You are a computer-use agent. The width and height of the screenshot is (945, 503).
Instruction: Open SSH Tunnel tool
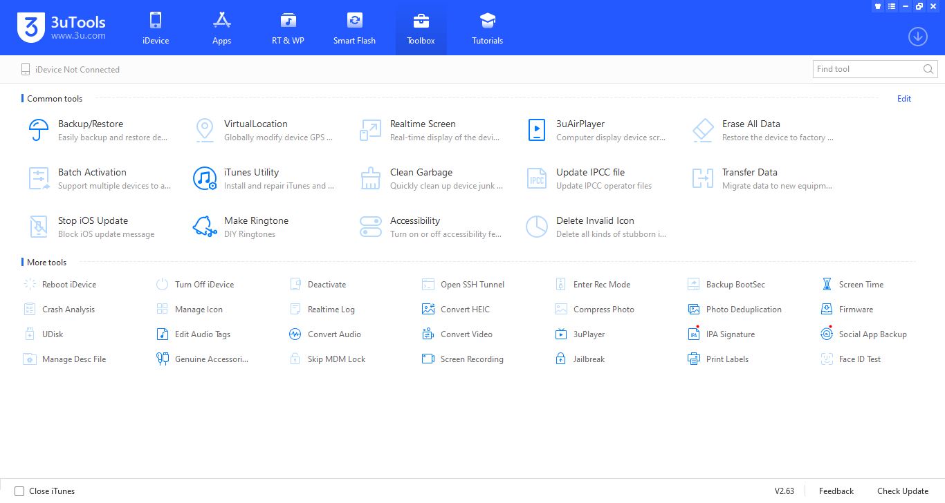(x=463, y=285)
